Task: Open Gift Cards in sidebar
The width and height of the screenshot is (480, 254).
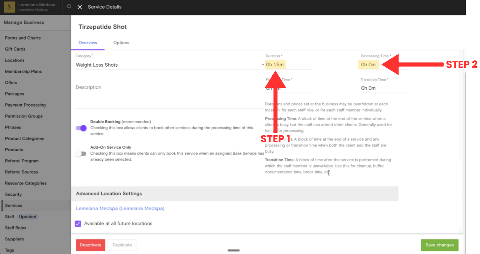Action: [x=15, y=49]
